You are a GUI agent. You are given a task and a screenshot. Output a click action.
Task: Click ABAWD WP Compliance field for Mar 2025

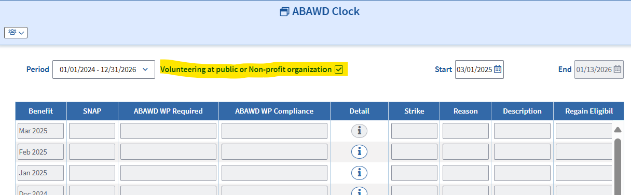click(x=275, y=131)
